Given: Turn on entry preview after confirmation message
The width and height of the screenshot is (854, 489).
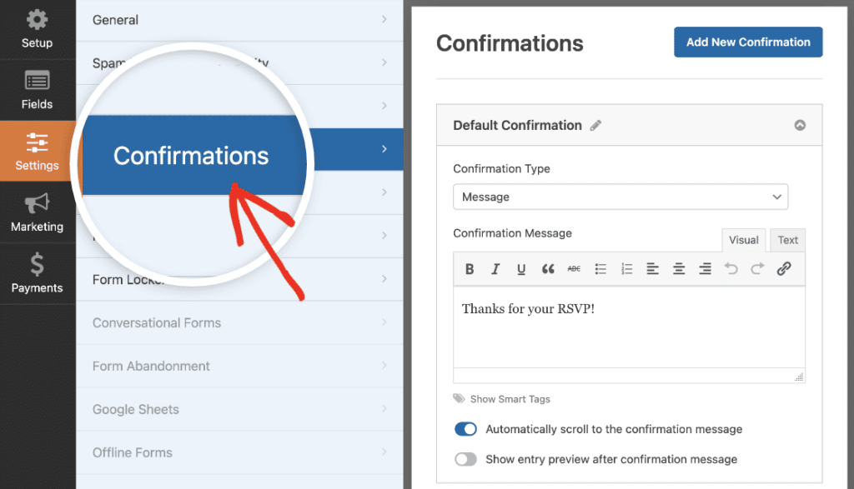Looking at the screenshot, I should click(465, 459).
